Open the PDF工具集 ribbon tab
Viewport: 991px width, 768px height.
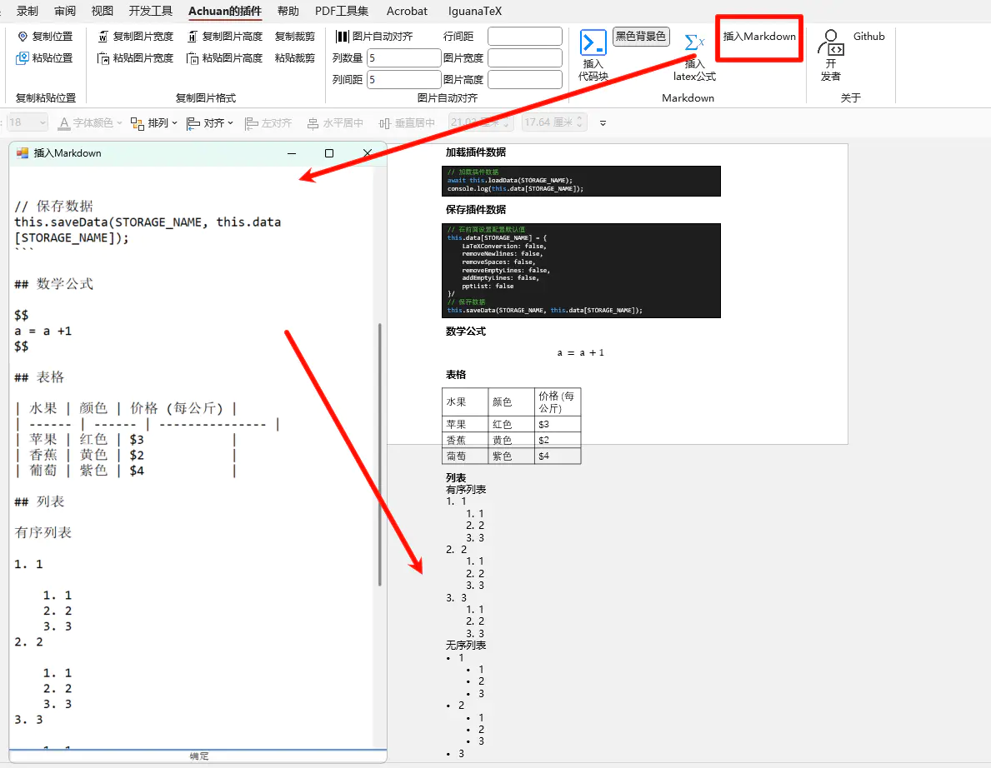pyautogui.click(x=342, y=11)
